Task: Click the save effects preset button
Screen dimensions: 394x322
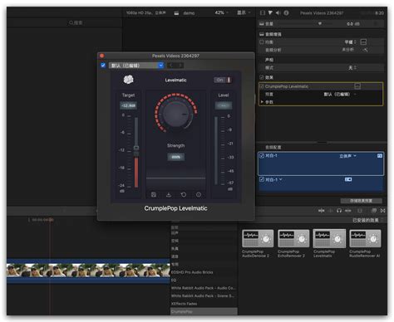Action: tap(361, 201)
